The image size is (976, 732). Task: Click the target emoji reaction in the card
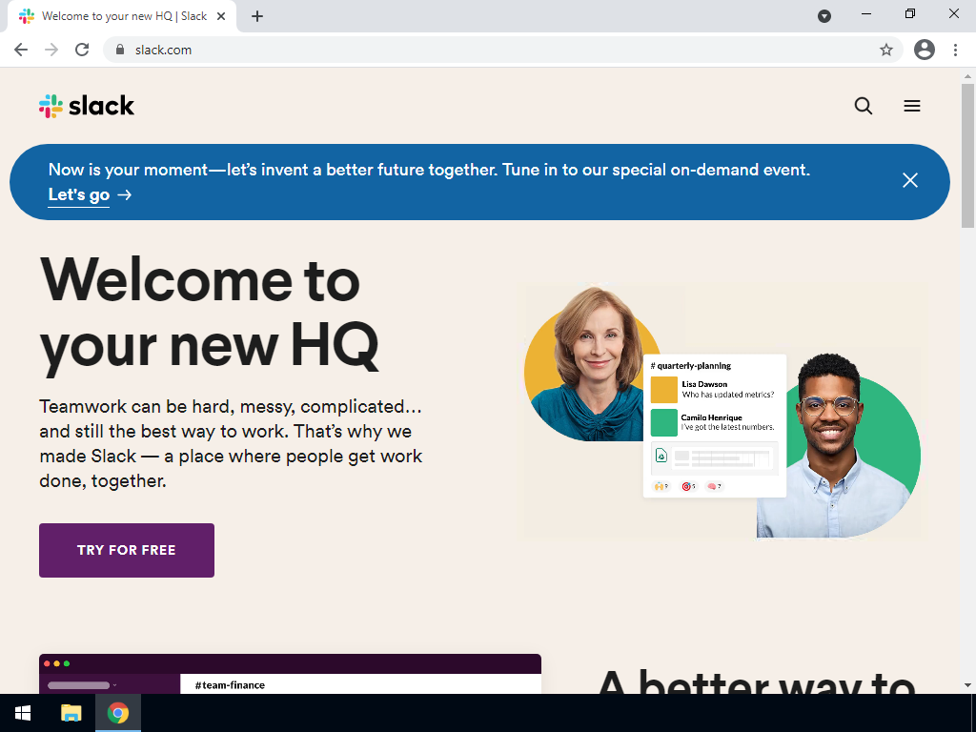coord(688,486)
